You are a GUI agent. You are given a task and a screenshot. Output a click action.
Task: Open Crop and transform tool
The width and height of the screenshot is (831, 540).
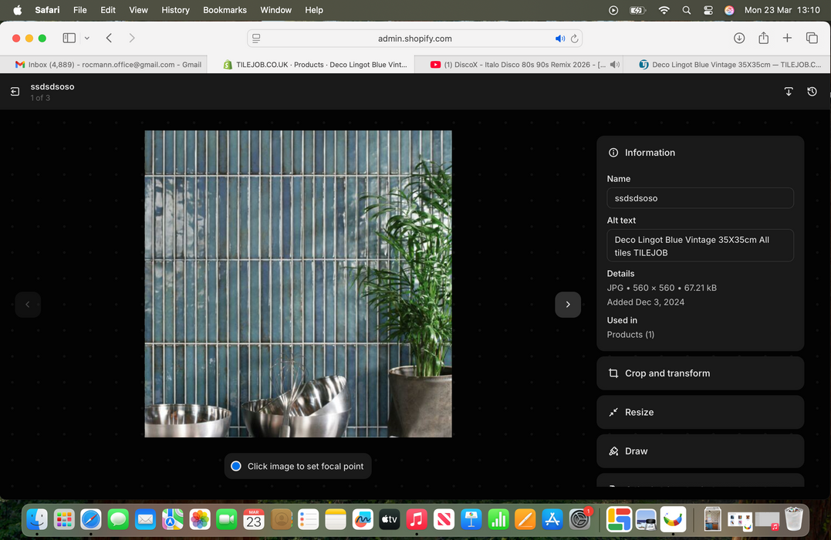click(700, 373)
